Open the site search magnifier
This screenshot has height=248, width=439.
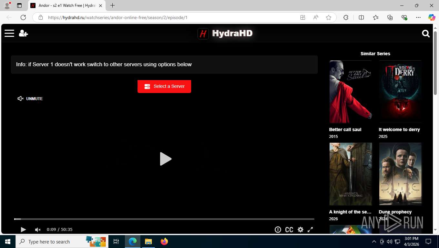click(x=426, y=34)
